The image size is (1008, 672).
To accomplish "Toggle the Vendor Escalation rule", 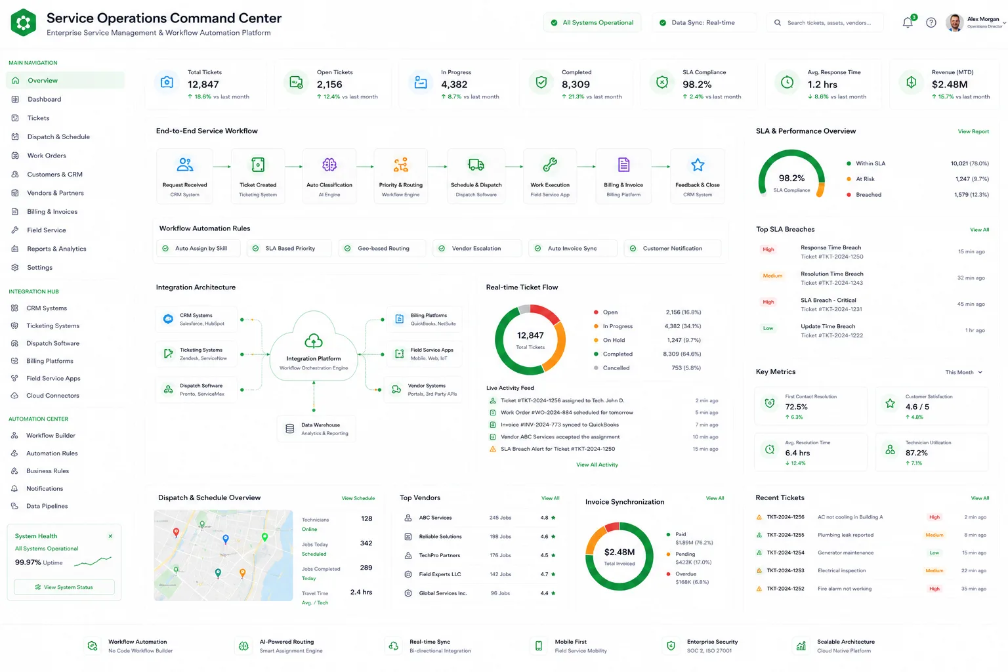I will pos(476,249).
